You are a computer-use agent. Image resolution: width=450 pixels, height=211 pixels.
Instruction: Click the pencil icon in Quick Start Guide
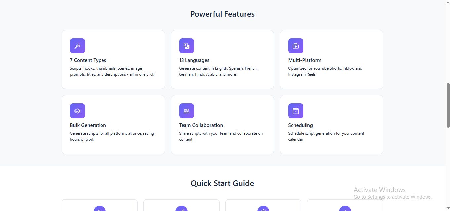click(x=182, y=209)
